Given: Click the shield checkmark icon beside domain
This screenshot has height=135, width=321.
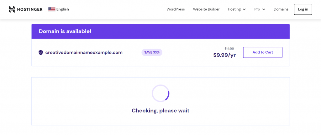Looking at the screenshot, I should (x=41, y=52).
